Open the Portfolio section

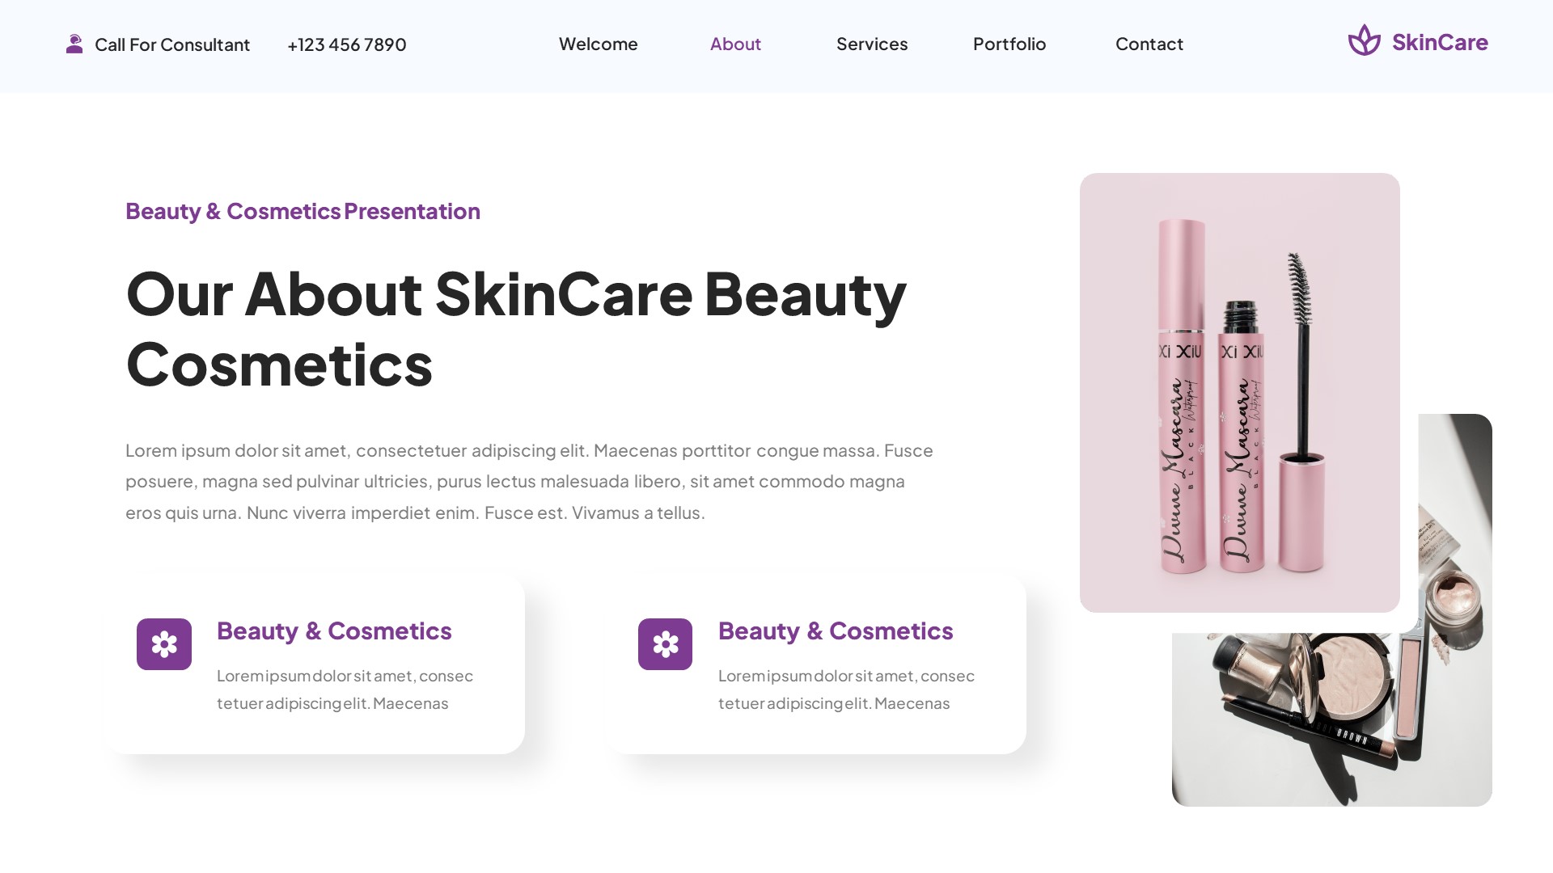coord(1009,44)
